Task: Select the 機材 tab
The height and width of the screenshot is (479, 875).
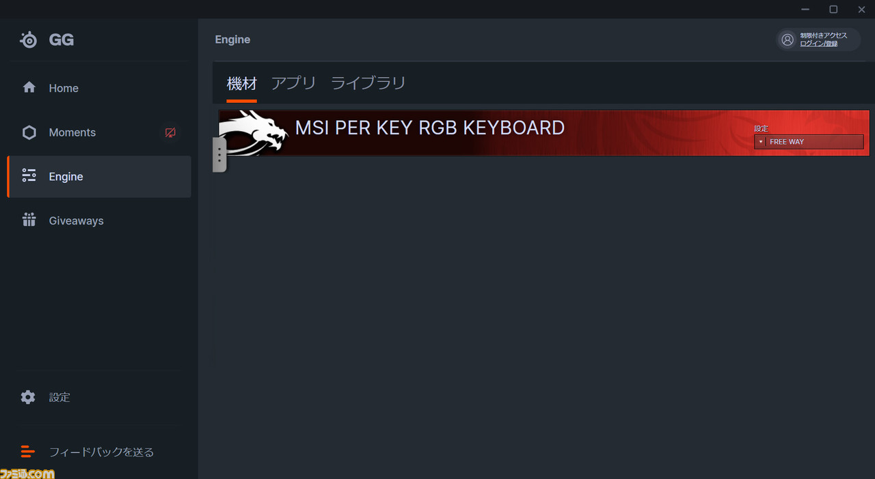Action: pos(242,83)
